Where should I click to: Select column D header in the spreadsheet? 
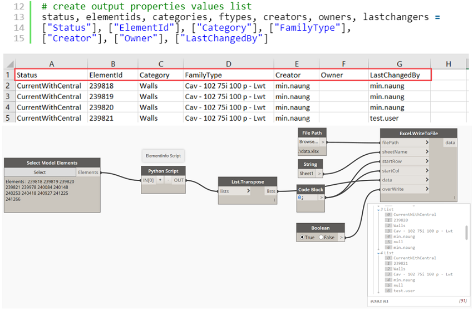click(x=228, y=64)
